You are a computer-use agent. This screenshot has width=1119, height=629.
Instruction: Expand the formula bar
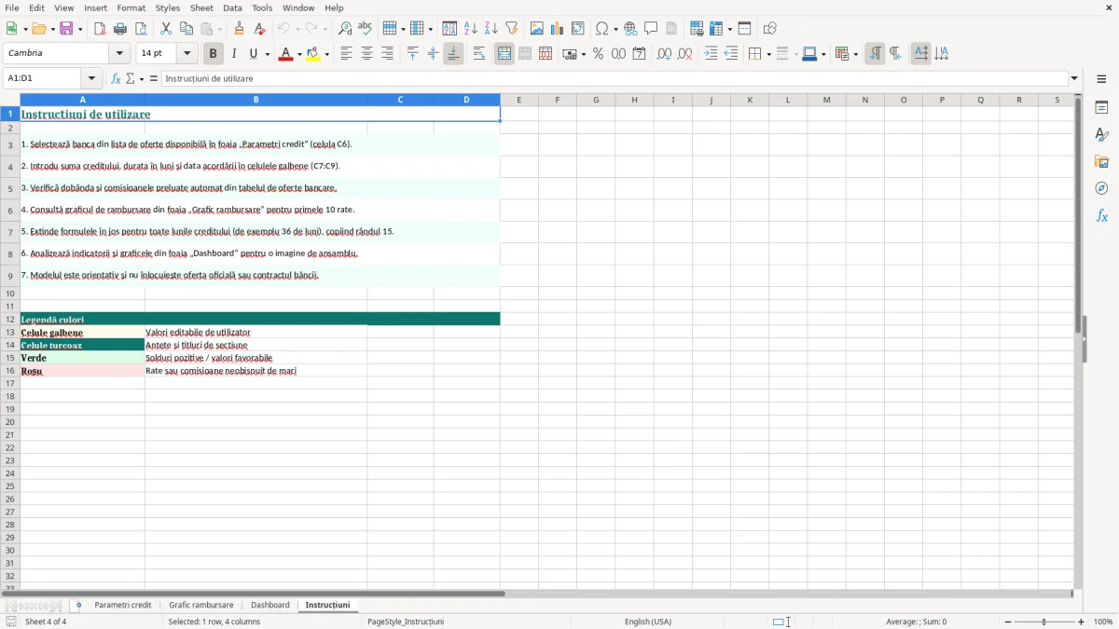tap(1074, 79)
